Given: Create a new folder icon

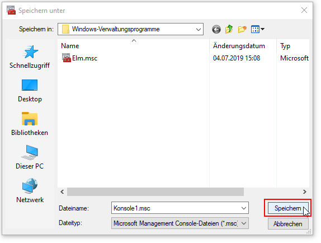Looking at the screenshot, I should point(242,29).
